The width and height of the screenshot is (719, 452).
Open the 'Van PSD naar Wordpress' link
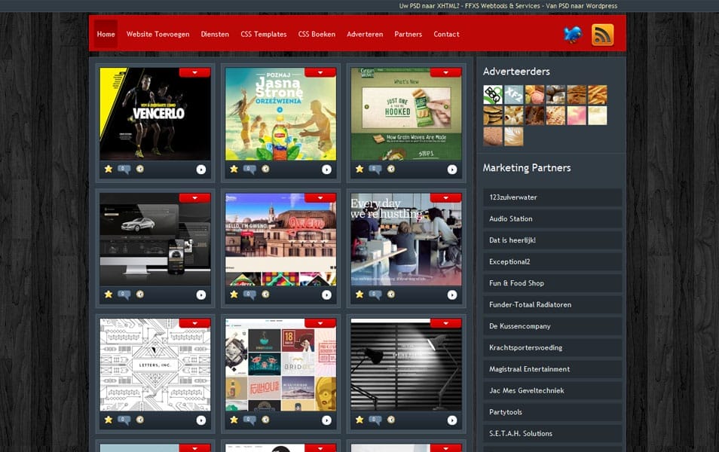pos(581,6)
